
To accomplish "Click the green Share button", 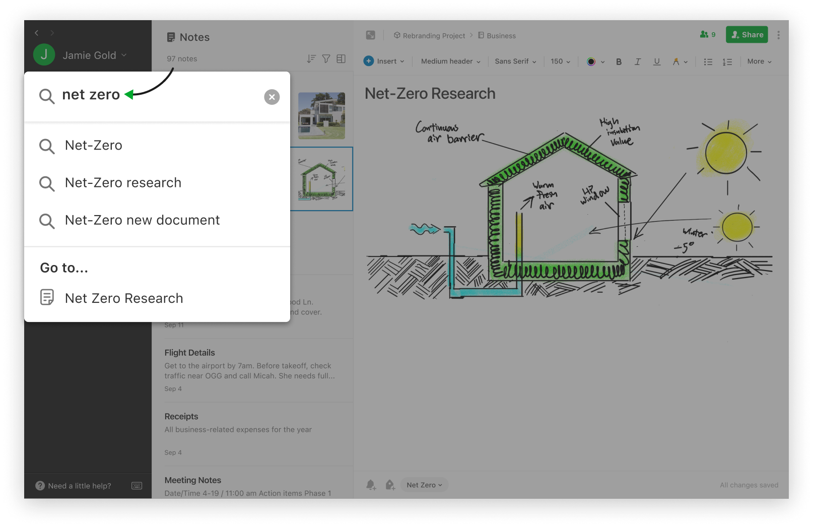I will point(747,34).
